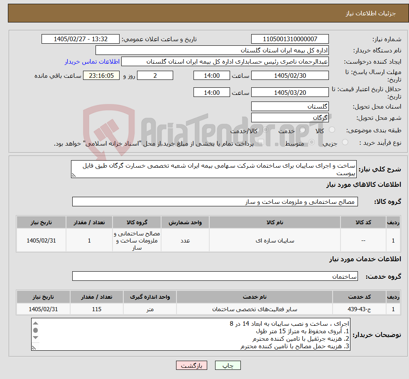Click the goods group field مصالح ساختمانی
Screen dimensions: 409x379
click(x=215, y=201)
